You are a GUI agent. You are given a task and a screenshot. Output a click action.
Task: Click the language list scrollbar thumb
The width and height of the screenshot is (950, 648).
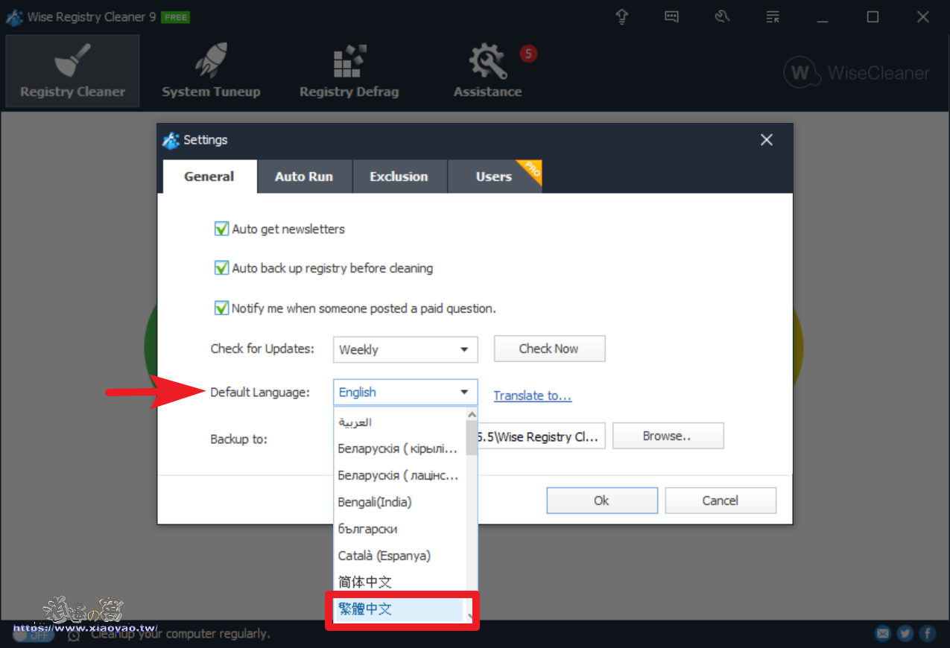[472, 438]
